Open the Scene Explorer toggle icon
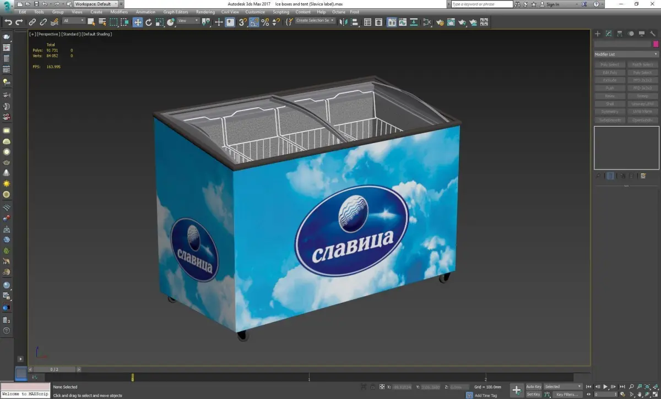Viewport: 661px width, 399px height. coord(368,23)
